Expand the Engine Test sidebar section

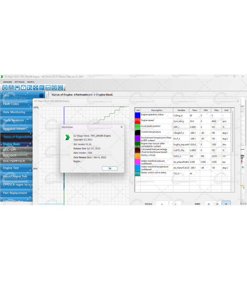pyautogui.click(x=11, y=168)
